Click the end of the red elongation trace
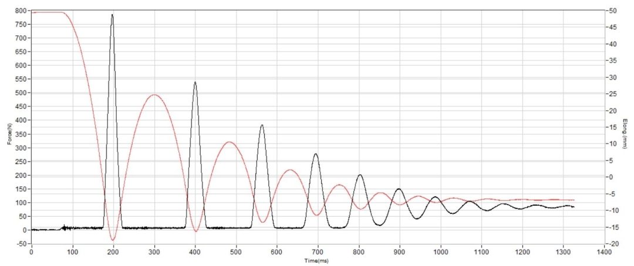Screen dimensions: 634x266 [573, 200]
